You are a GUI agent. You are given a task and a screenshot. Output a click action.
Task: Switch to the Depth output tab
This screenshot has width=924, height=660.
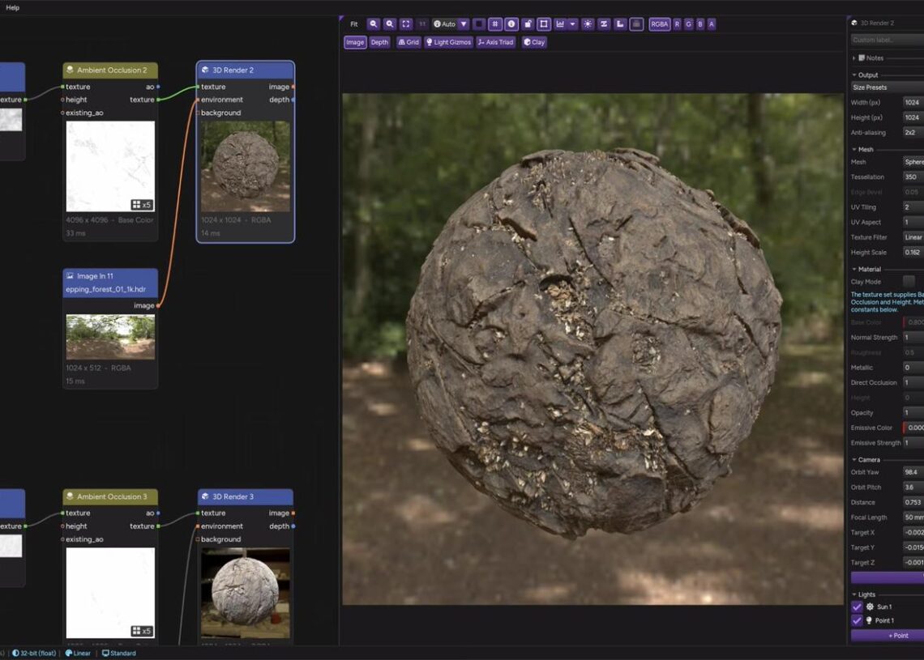coord(379,42)
